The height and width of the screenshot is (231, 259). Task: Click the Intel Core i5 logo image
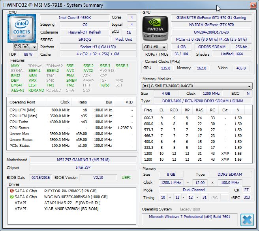22,28
